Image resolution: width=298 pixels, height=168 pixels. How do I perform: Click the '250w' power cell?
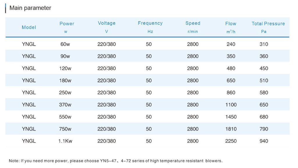[65, 93]
